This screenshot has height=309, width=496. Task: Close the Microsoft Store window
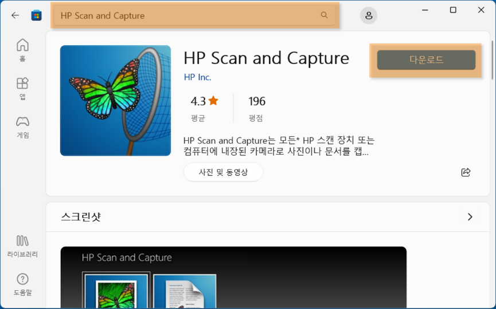point(481,10)
